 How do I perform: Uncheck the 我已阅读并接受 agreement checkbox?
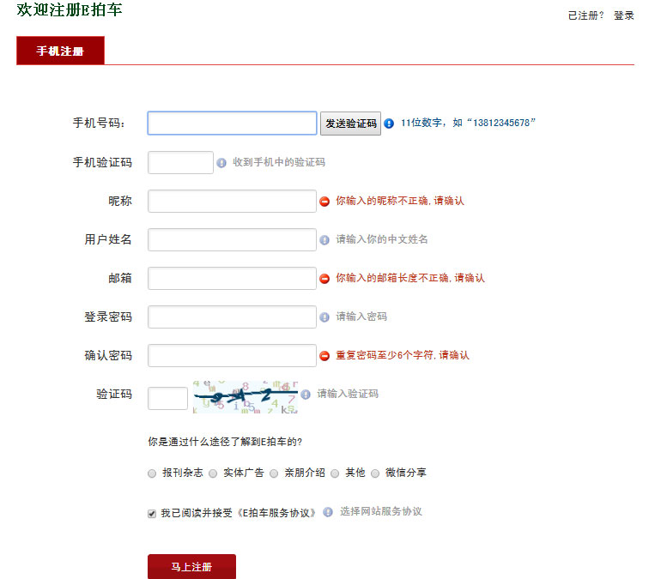(152, 513)
